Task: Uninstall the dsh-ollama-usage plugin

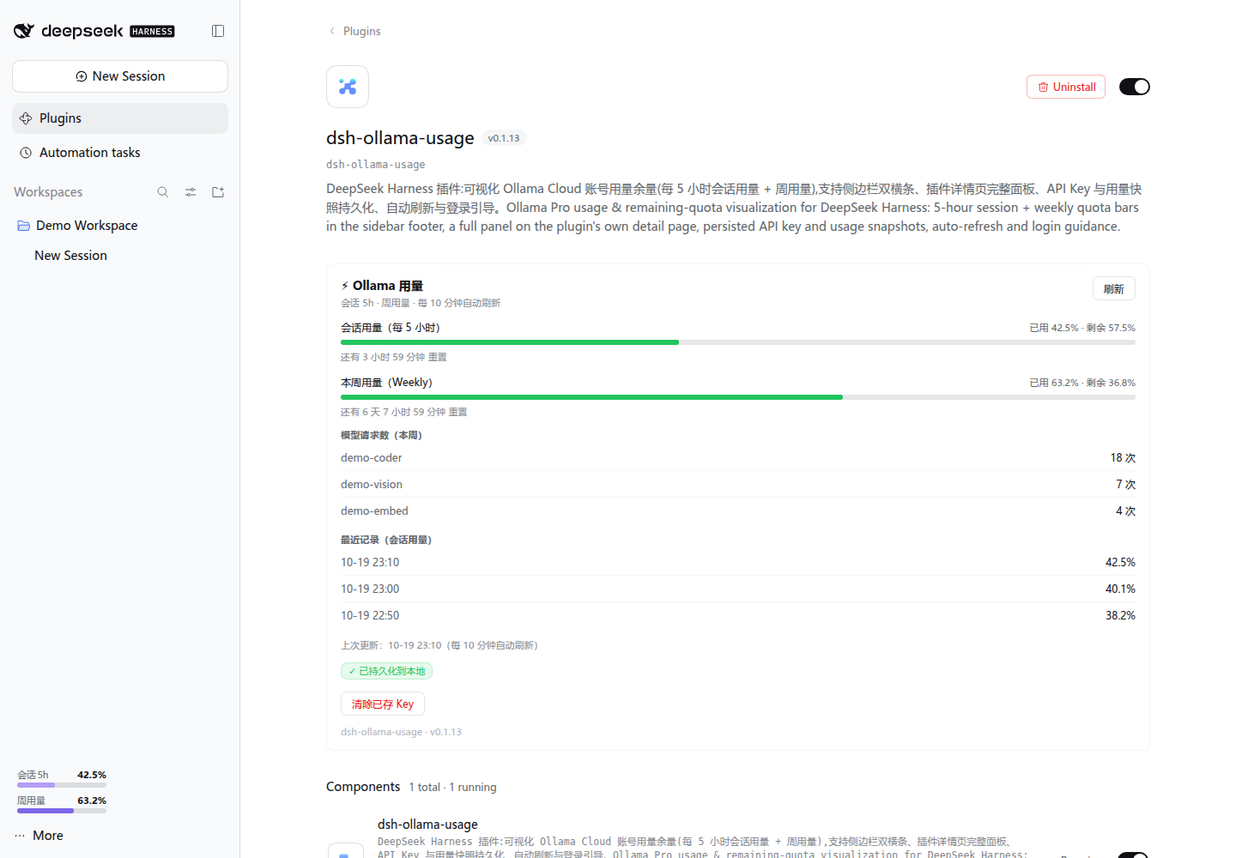Action: [1066, 87]
